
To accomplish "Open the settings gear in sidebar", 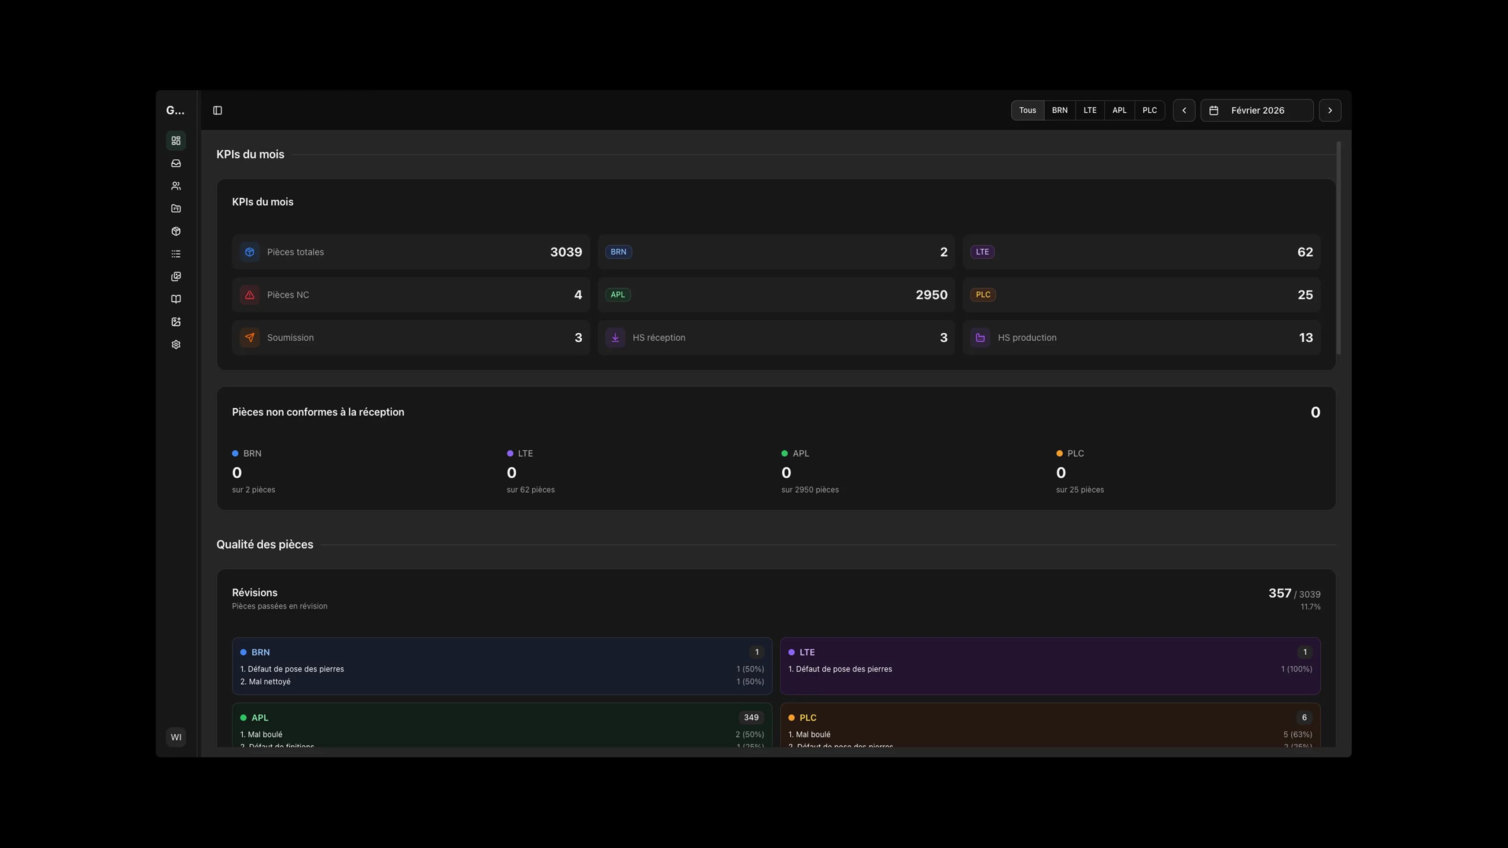I will (176, 345).
